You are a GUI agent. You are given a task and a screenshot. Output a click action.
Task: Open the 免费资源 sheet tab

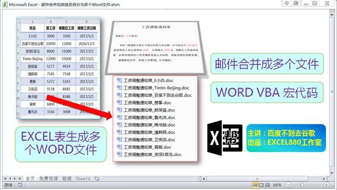(x=48, y=178)
